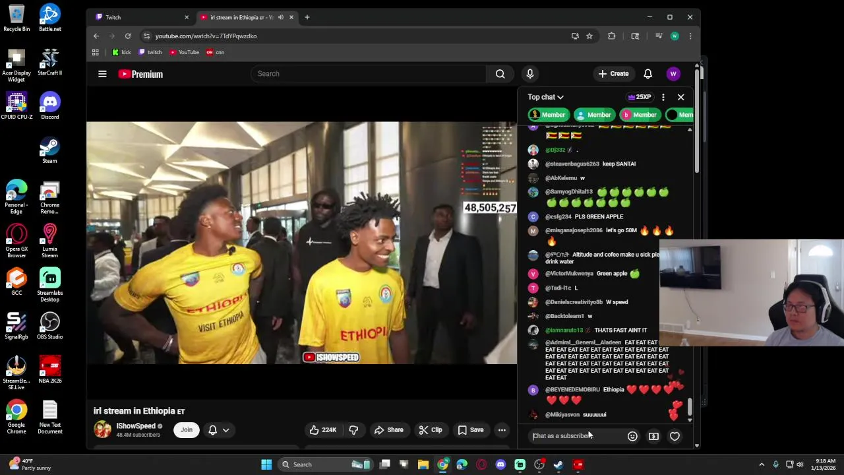
Task: Open Recycle Bin on desktop
Action: click(x=16, y=18)
